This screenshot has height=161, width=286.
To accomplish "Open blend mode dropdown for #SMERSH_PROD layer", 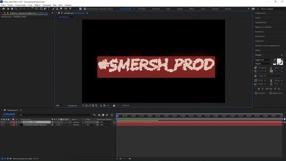I will click(77, 122).
